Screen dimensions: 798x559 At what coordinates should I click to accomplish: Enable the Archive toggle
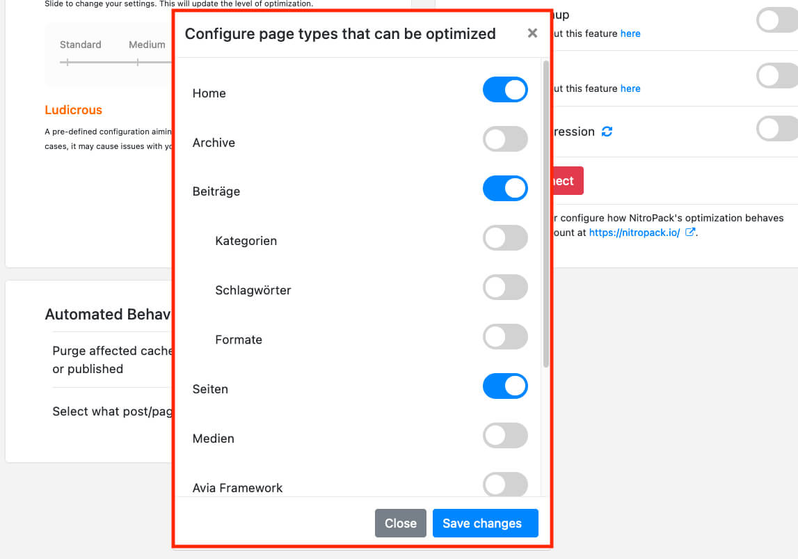(x=505, y=139)
